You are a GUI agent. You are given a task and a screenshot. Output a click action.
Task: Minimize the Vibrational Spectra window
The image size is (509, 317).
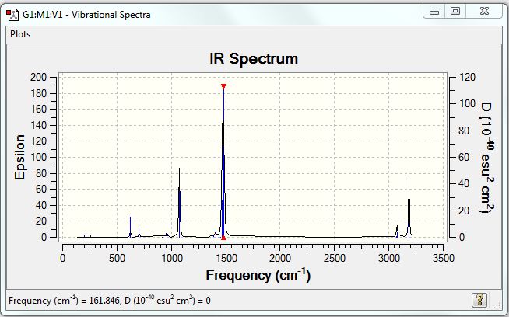click(434, 12)
